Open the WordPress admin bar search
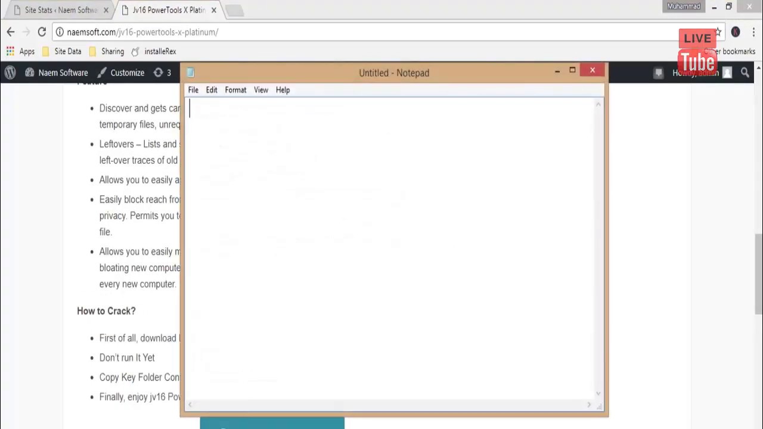Viewport: 763px width, 429px height. click(745, 73)
